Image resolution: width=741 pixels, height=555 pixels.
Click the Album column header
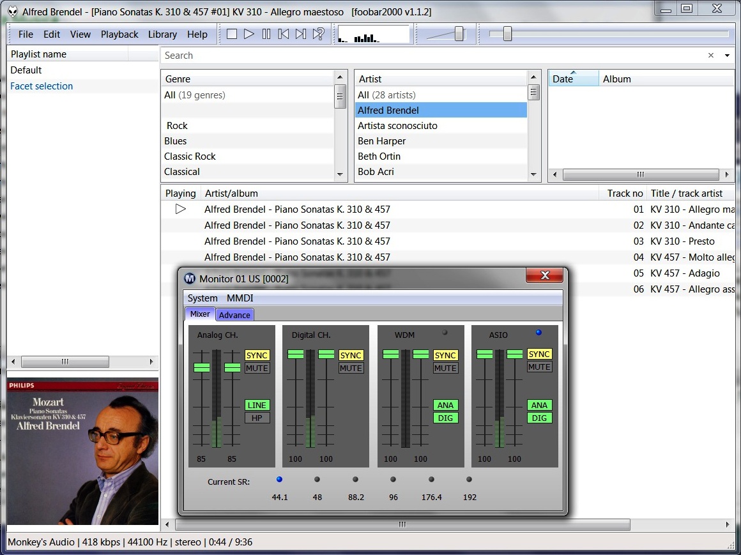click(666, 79)
